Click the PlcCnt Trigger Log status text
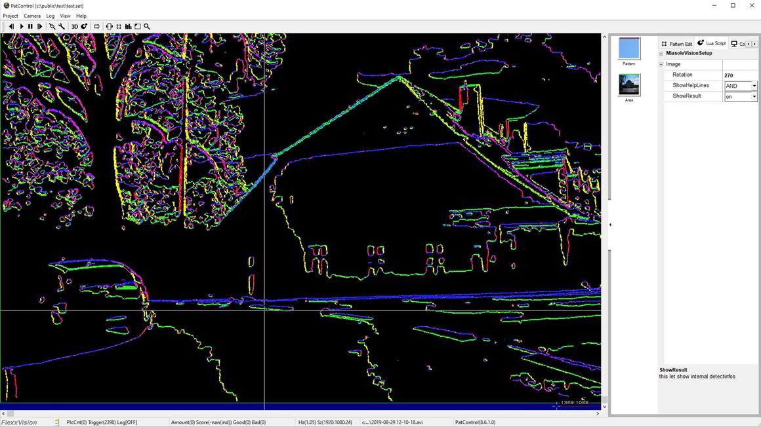The image size is (761, 427). click(102, 422)
